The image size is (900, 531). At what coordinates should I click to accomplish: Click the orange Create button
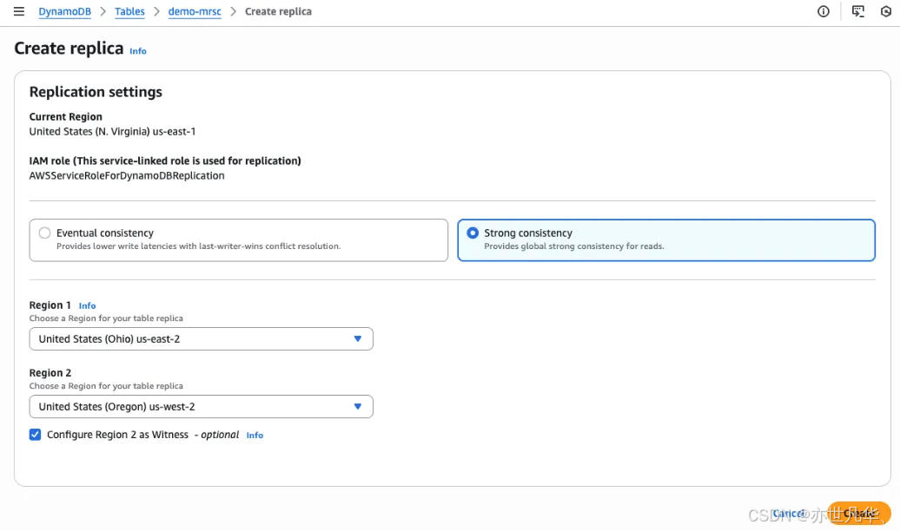tap(858, 514)
